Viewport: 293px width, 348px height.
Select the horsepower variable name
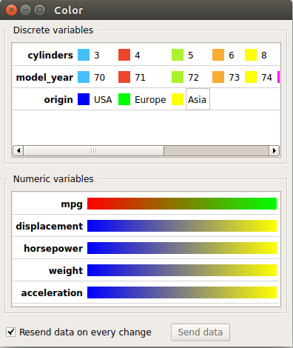(x=53, y=249)
